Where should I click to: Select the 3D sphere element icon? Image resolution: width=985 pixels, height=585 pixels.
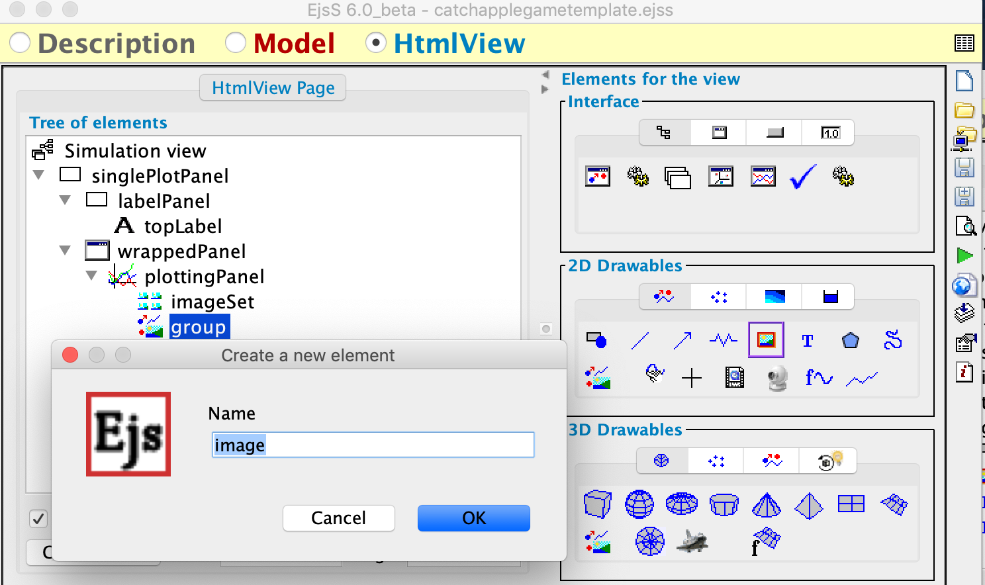[639, 504]
